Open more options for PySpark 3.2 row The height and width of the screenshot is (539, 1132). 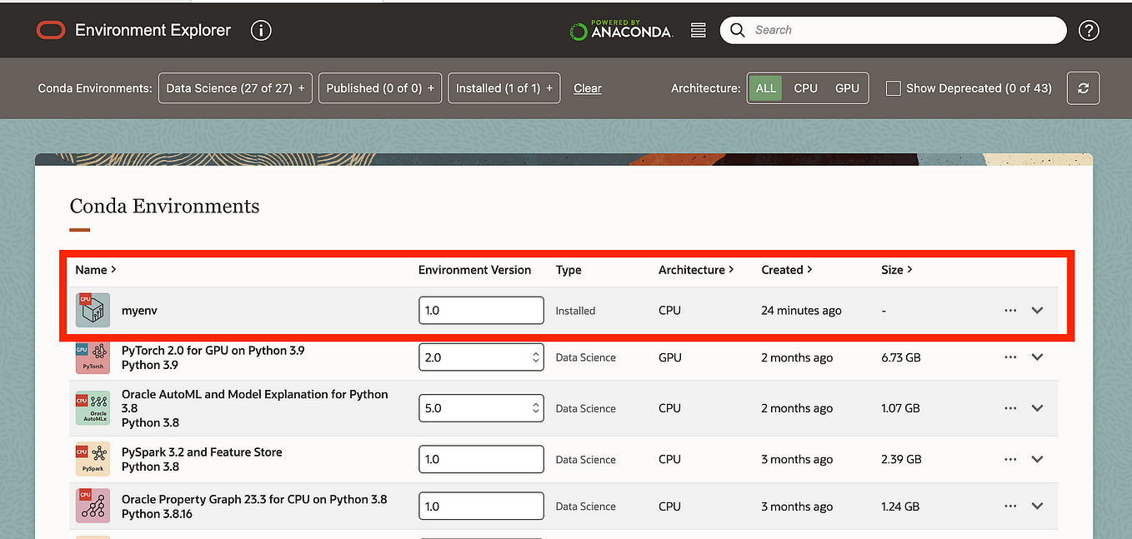point(1010,459)
